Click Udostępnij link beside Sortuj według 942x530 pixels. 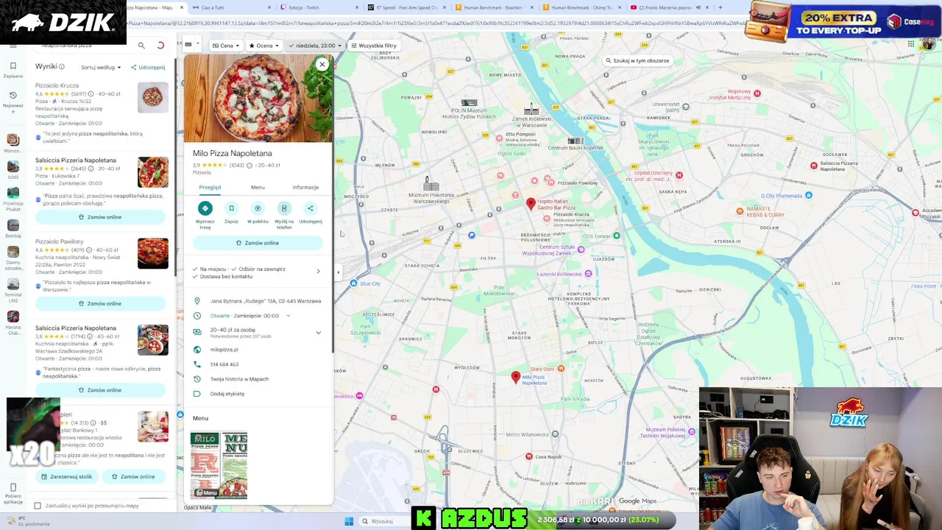(x=148, y=67)
